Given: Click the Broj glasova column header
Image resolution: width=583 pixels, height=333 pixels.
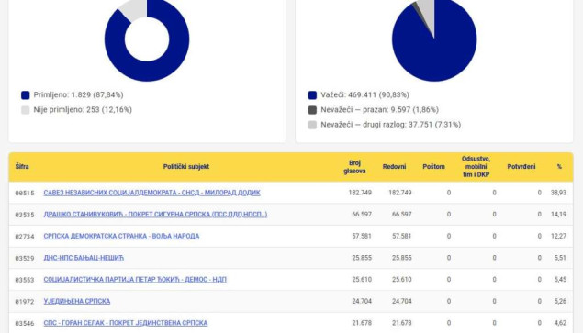Looking at the screenshot, I should pyautogui.click(x=354, y=167).
